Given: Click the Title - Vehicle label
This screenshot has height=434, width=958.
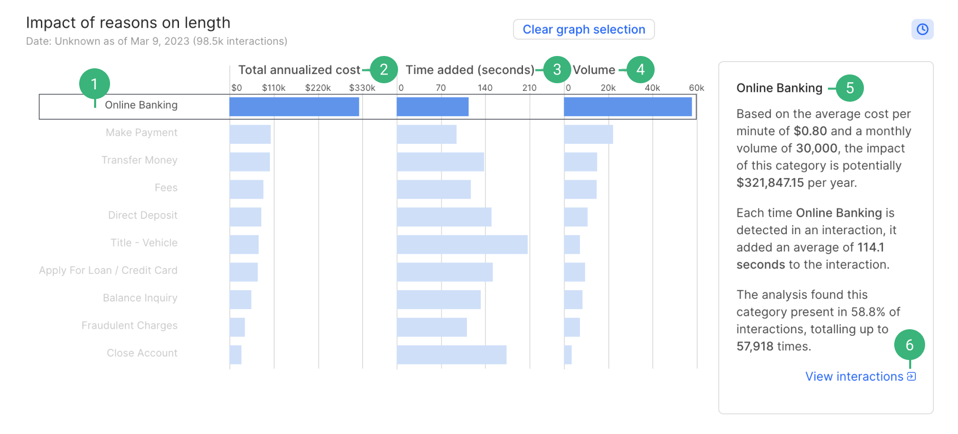Looking at the screenshot, I should (143, 243).
